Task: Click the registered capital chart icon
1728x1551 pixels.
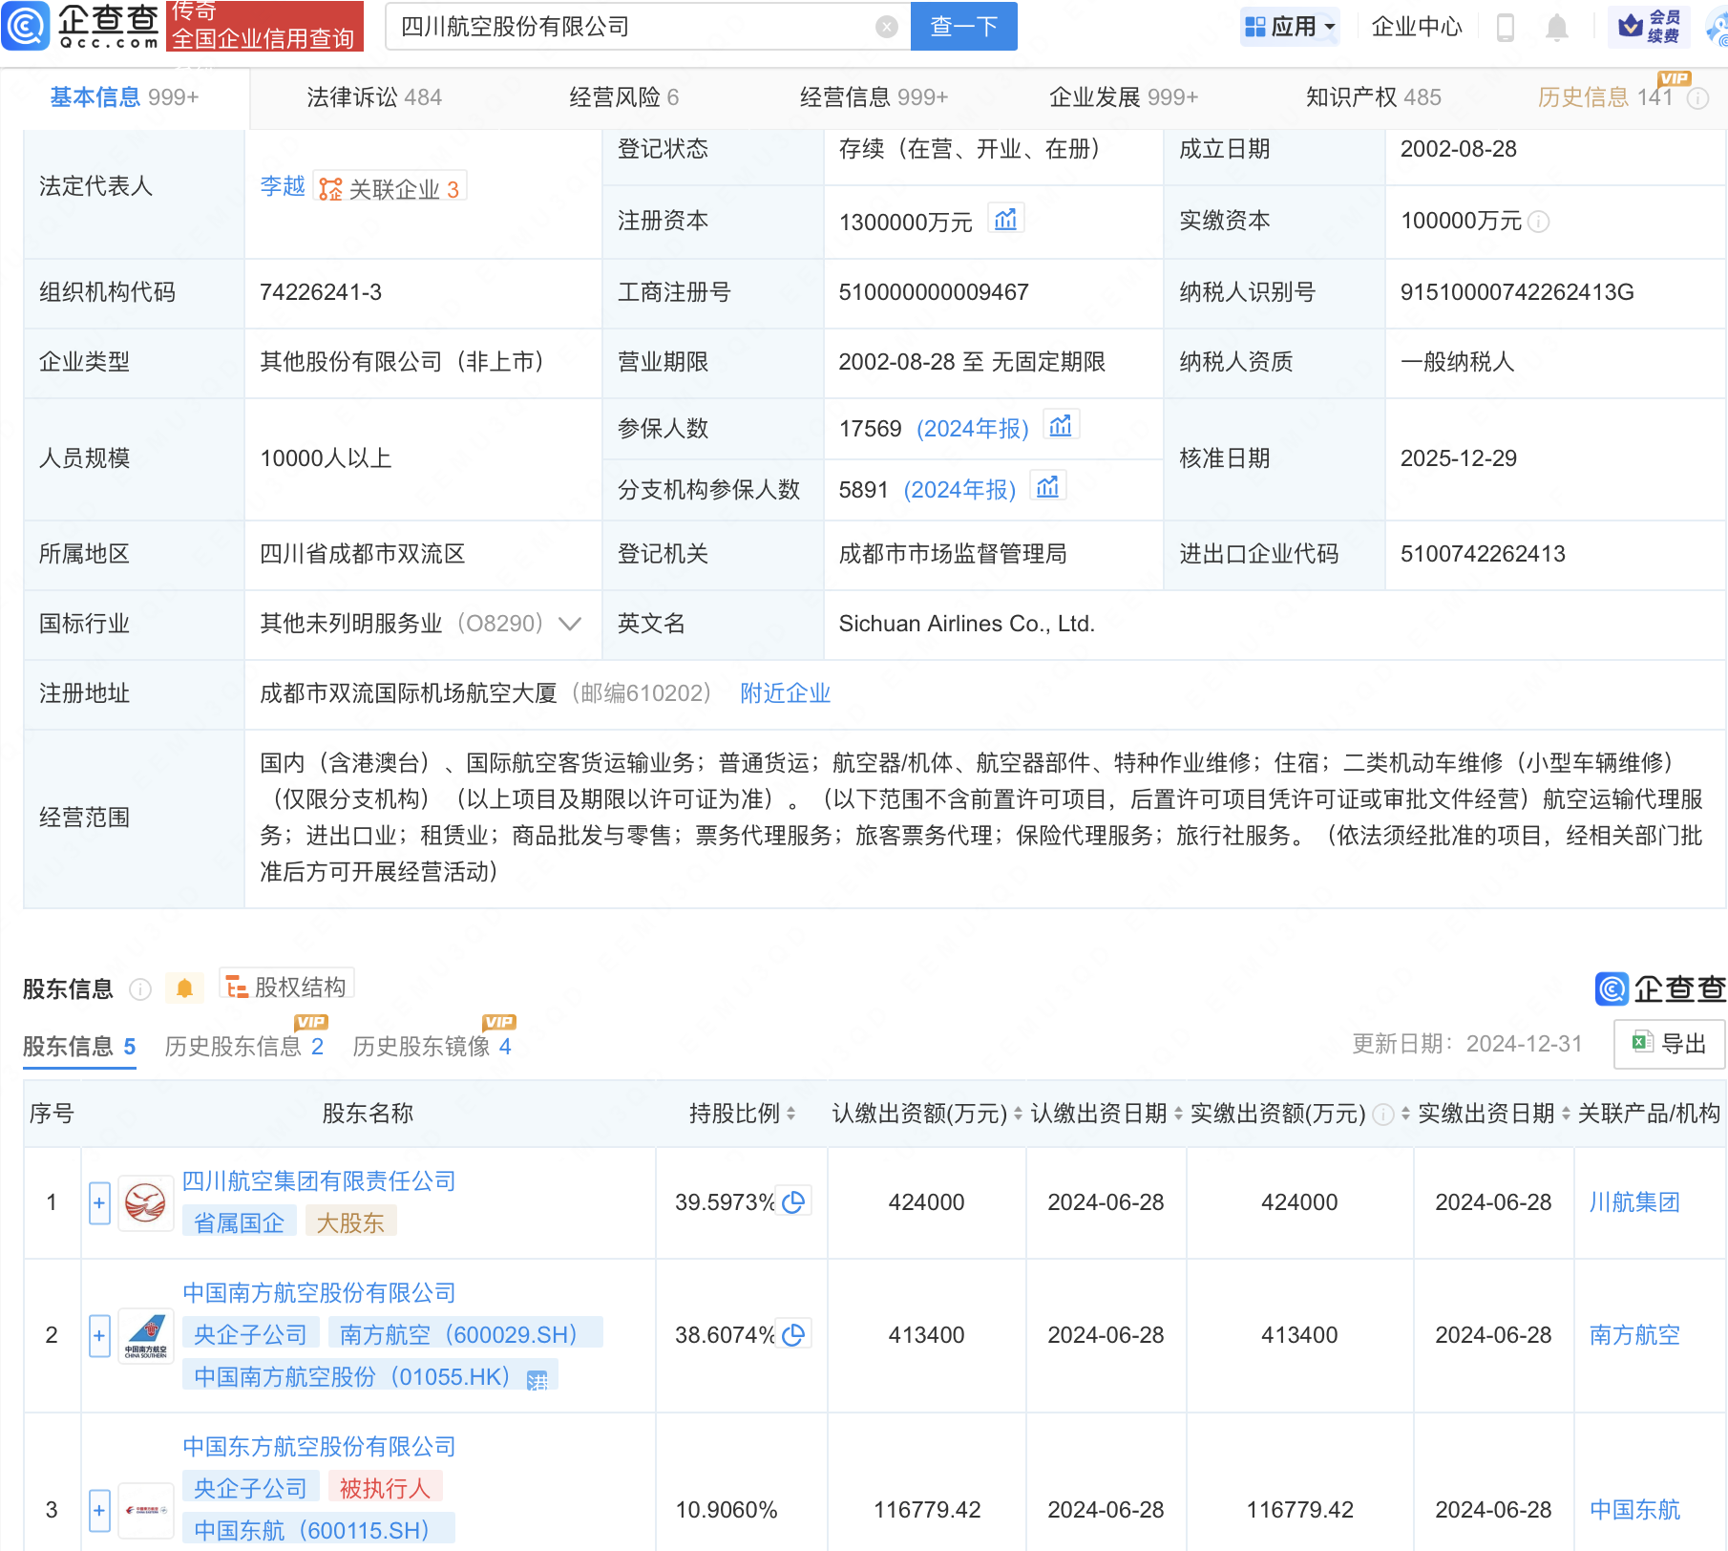Action: 1005,220
